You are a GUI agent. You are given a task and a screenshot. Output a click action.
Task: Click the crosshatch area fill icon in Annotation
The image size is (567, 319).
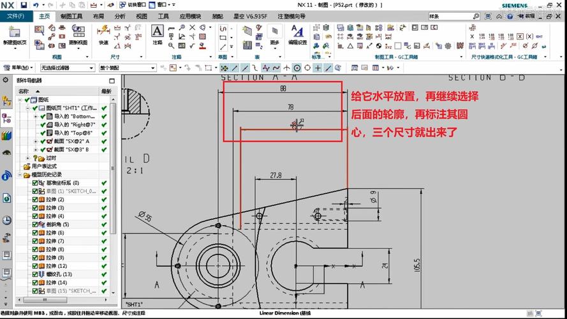tap(203, 36)
